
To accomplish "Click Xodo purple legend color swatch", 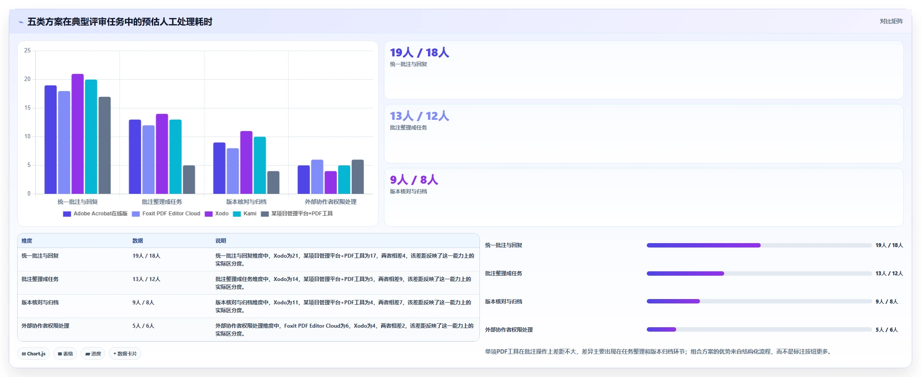I will pos(209,214).
